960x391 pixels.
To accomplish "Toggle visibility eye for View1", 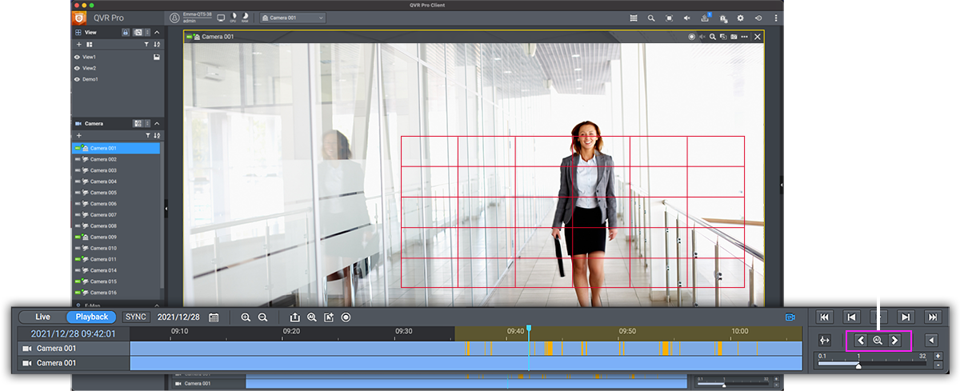I will [77, 58].
